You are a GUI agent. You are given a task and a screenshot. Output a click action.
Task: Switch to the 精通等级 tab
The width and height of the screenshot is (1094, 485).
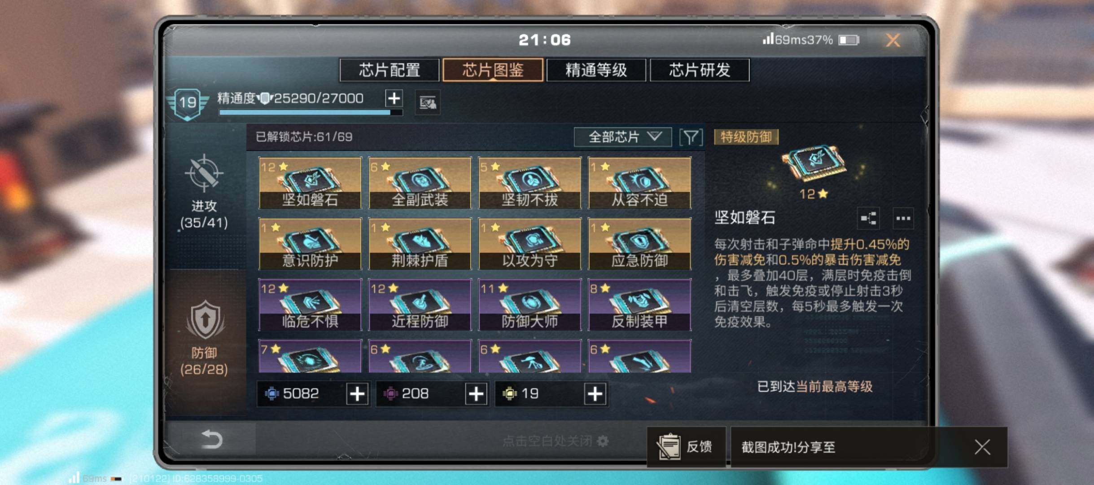pos(596,70)
